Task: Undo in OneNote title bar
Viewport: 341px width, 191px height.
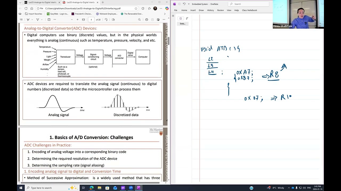Action: point(184,4)
